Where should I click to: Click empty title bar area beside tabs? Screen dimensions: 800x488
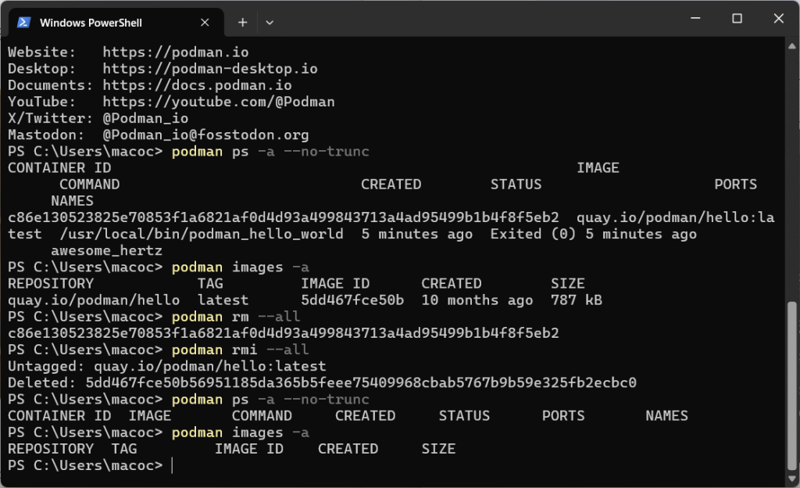coord(469,21)
